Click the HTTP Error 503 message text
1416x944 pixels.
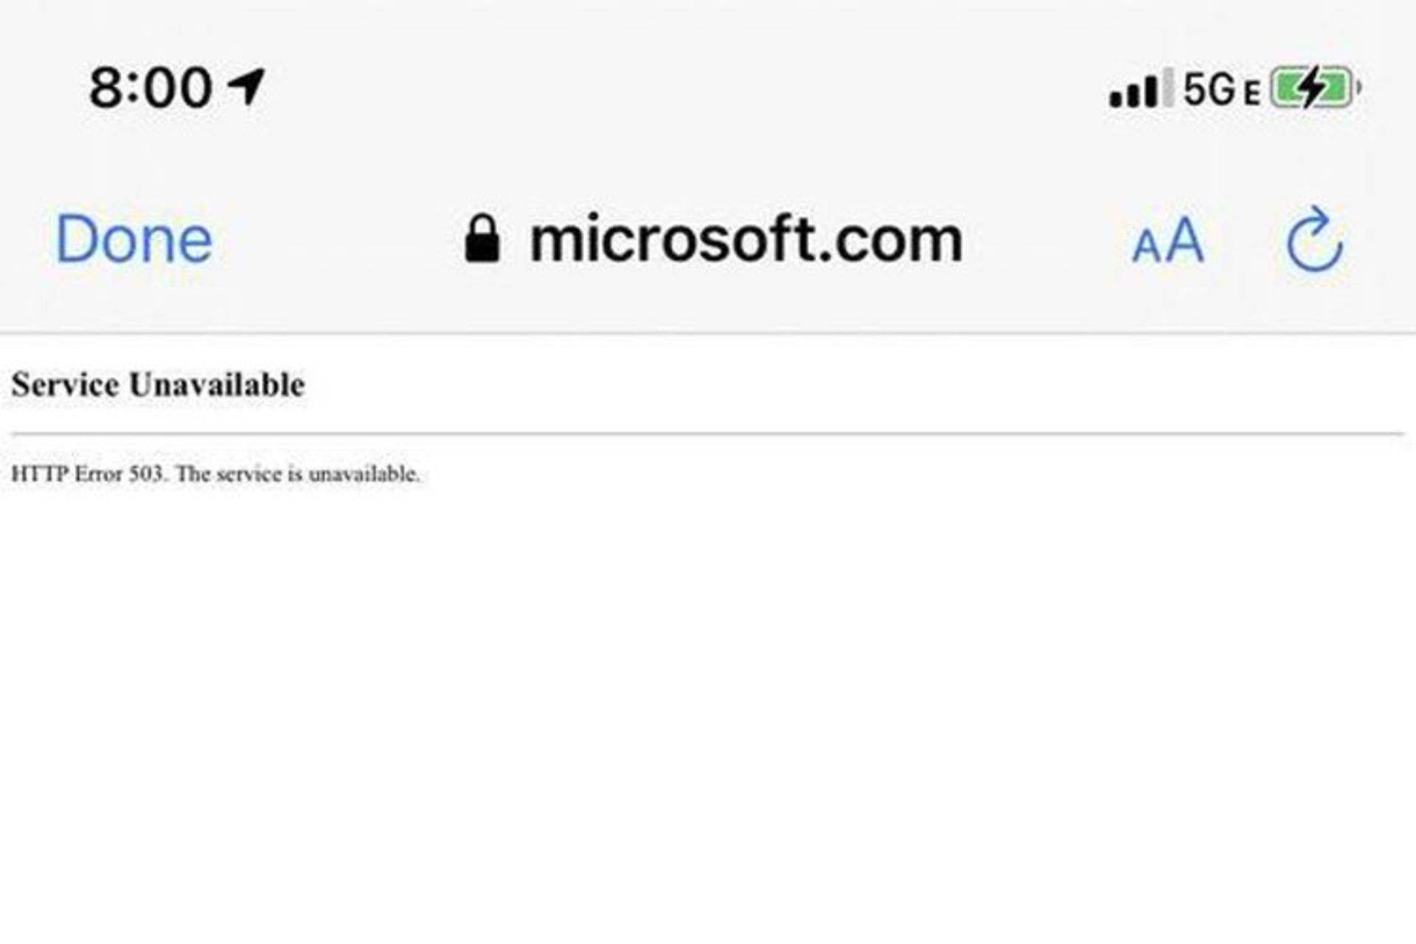coord(215,474)
